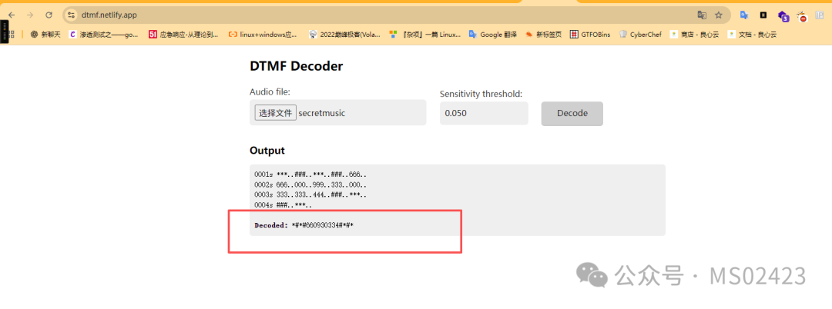Translate this page using address bar icon
This screenshot has width=832, height=309.
point(702,15)
